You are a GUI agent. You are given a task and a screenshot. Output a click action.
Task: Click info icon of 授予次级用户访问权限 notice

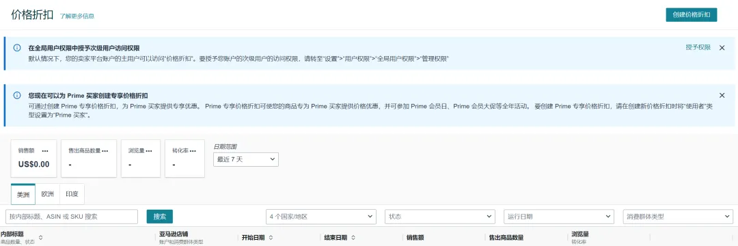click(17, 48)
